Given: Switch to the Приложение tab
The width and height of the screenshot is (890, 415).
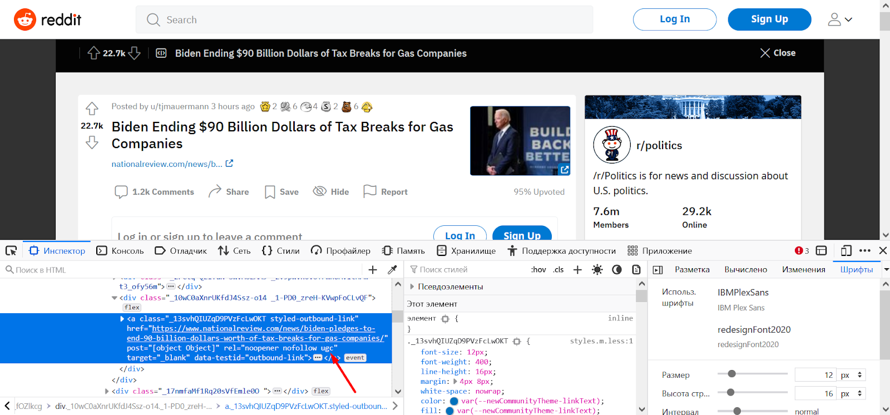Looking at the screenshot, I should pyautogui.click(x=660, y=251).
